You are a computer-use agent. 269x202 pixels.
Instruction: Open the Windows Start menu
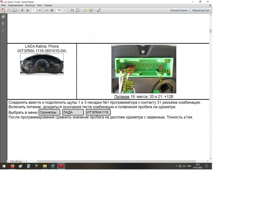pyautogui.click(x=4, y=166)
